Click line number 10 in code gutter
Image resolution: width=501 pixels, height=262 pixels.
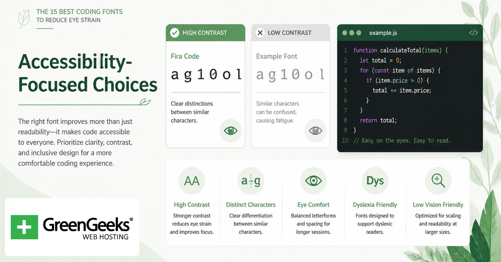click(x=345, y=140)
